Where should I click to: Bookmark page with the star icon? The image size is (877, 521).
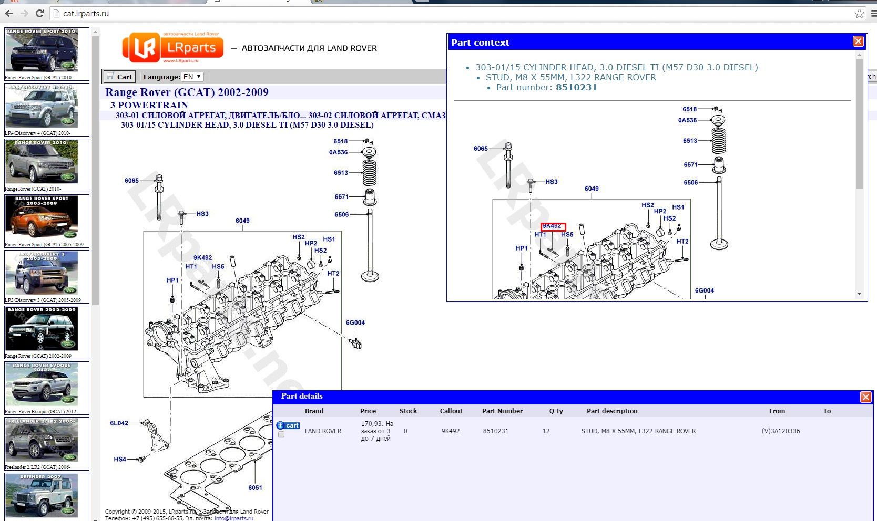click(x=859, y=13)
